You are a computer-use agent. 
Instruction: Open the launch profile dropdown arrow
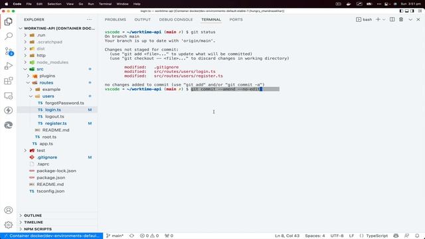click(x=384, y=19)
